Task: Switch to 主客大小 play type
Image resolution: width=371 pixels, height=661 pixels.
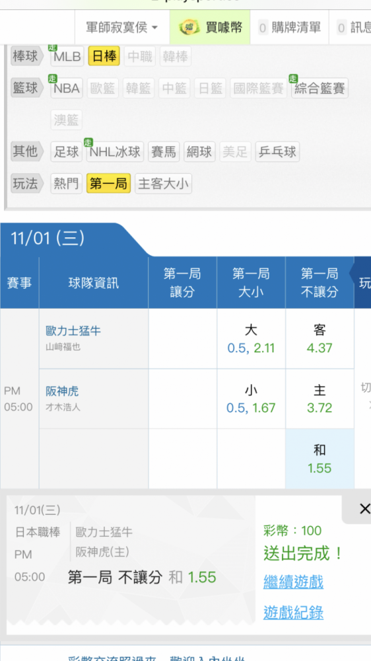Action: [x=164, y=183]
